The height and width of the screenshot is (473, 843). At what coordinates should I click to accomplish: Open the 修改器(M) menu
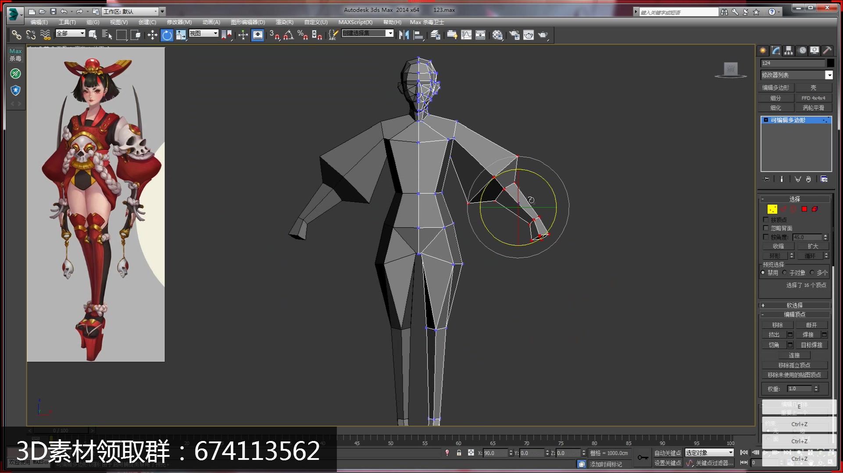[x=179, y=22]
